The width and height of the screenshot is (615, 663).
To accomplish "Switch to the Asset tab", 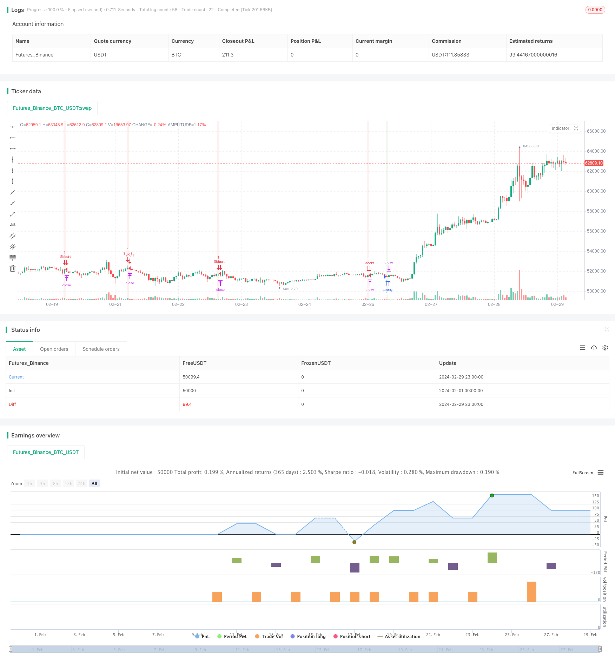I will point(19,349).
